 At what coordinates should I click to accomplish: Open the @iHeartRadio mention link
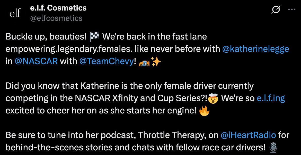coord(248,135)
